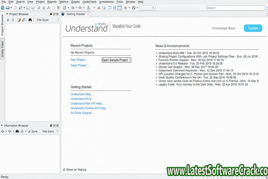Enable File Sync in Project Browser
The height and width of the screenshot is (179, 268).
[x=35, y=20]
